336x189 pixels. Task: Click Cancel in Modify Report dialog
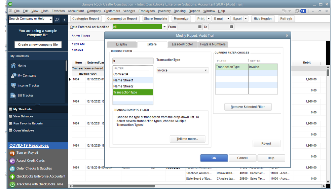click(242, 158)
